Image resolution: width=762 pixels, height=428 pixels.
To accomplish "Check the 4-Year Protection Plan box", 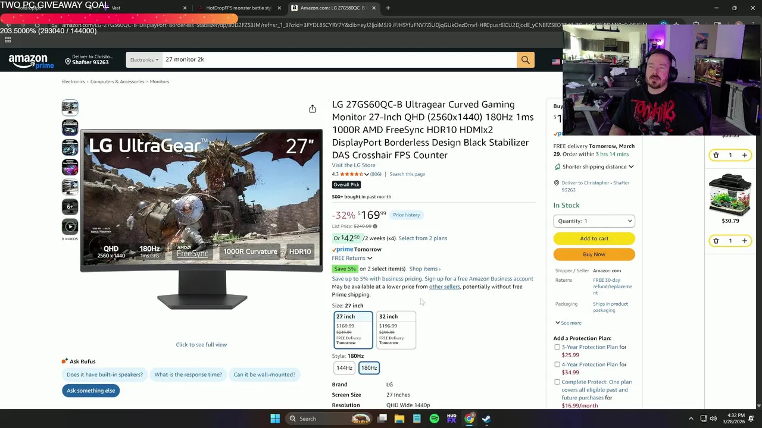I will [x=557, y=364].
